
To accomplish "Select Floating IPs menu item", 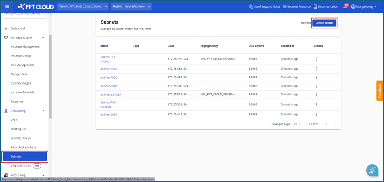I will coord(18,129).
